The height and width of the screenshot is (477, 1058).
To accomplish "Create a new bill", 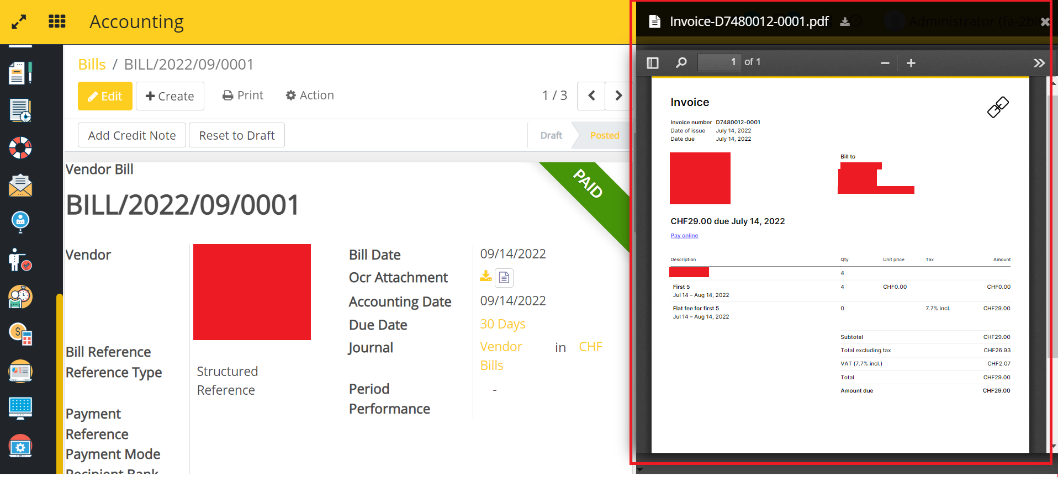I will 170,96.
